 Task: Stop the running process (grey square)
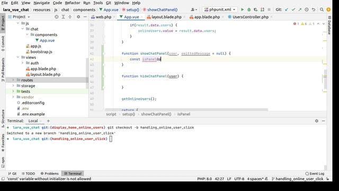(269, 10)
